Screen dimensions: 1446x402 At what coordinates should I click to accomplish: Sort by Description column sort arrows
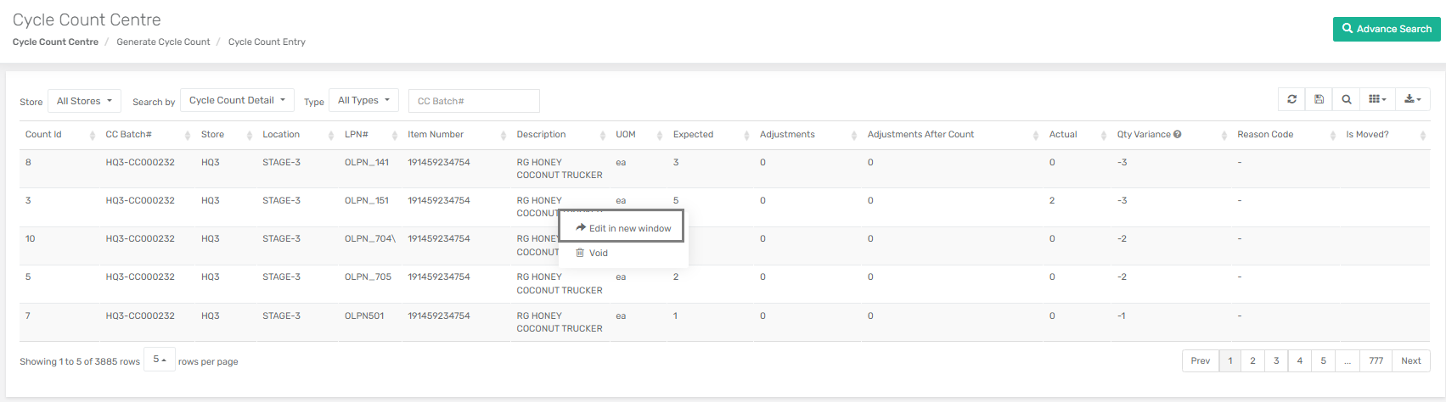(x=603, y=136)
